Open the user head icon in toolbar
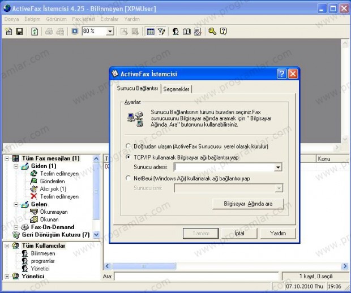The image size is (351, 293). coord(175,32)
